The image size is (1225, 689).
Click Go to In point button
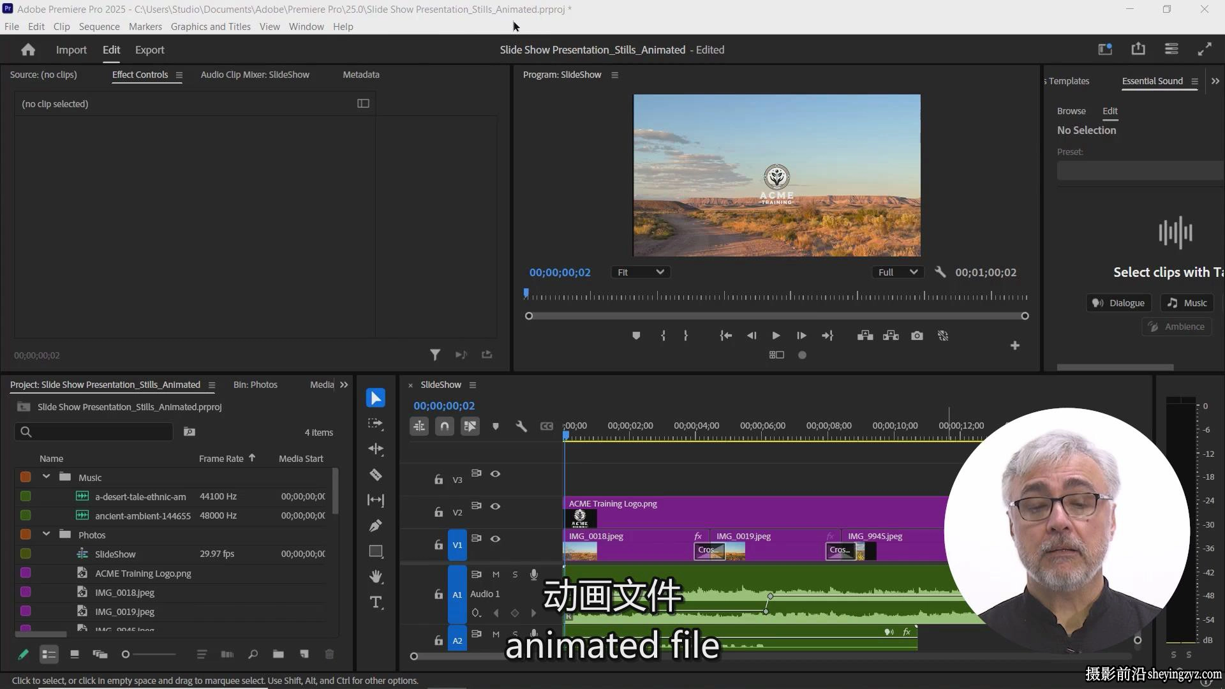(x=725, y=336)
